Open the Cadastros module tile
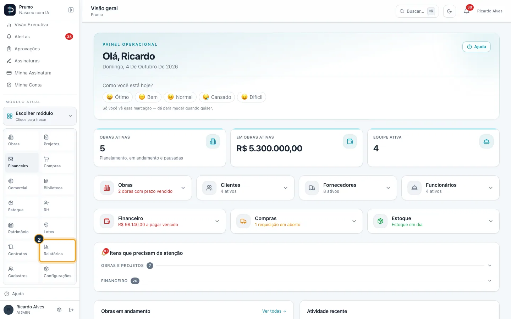 (x=21, y=272)
